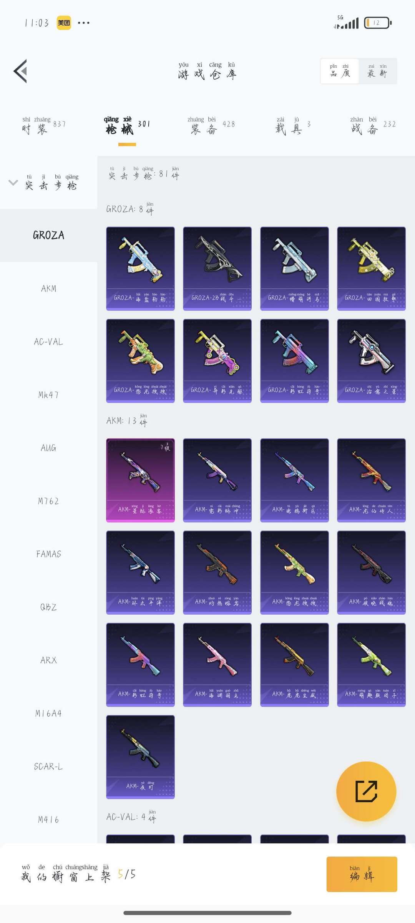The height and width of the screenshot is (923, 415).
Task: Toggle sort by 品质 quality
Action: (340, 71)
